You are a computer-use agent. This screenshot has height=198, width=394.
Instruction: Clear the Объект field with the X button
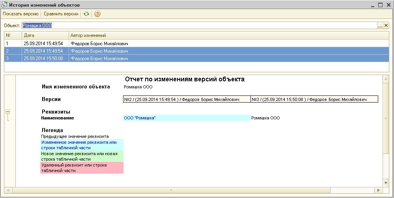click(x=386, y=25)
